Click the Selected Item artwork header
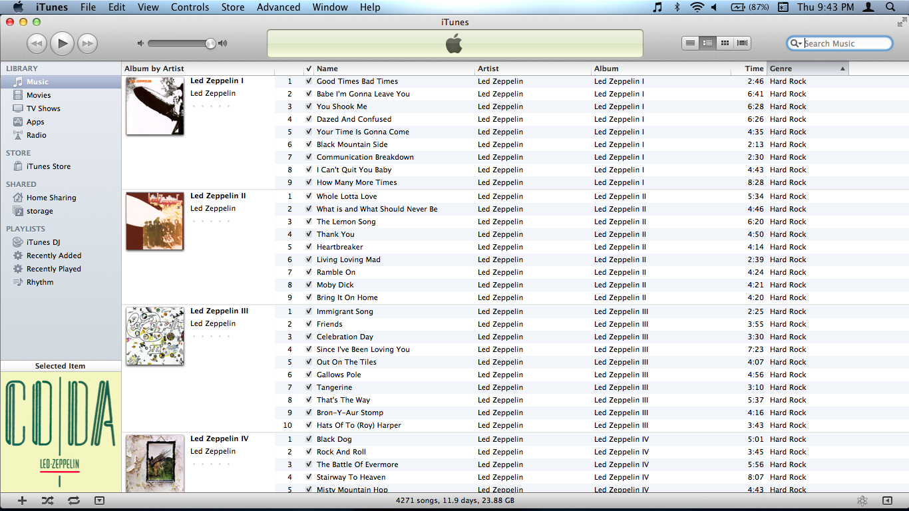Screen dimensions: 909x511 (x=61, y=366)
